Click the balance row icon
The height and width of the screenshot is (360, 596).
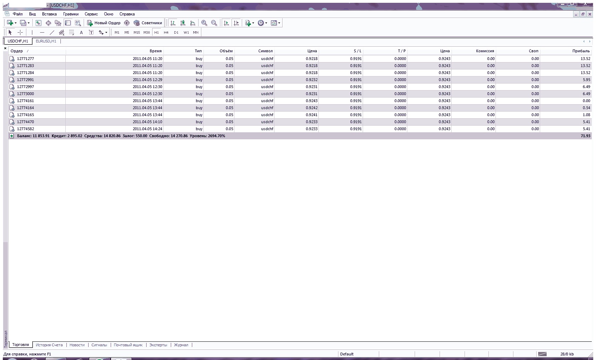pyautogui.click(x=12, y=136)
